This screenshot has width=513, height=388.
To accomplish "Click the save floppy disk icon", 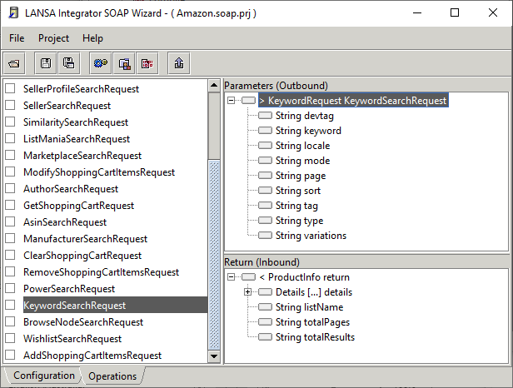I will pos(46,63).
